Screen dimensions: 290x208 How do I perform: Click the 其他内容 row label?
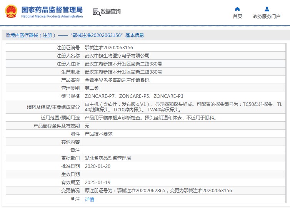70,142
